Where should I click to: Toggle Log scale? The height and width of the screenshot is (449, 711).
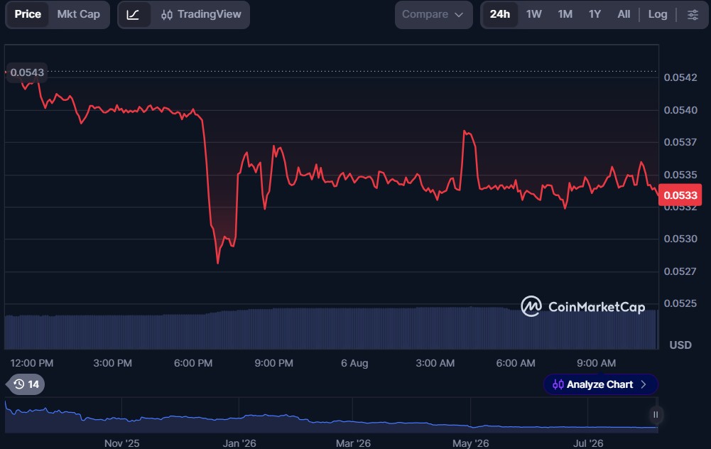[658, 14]
